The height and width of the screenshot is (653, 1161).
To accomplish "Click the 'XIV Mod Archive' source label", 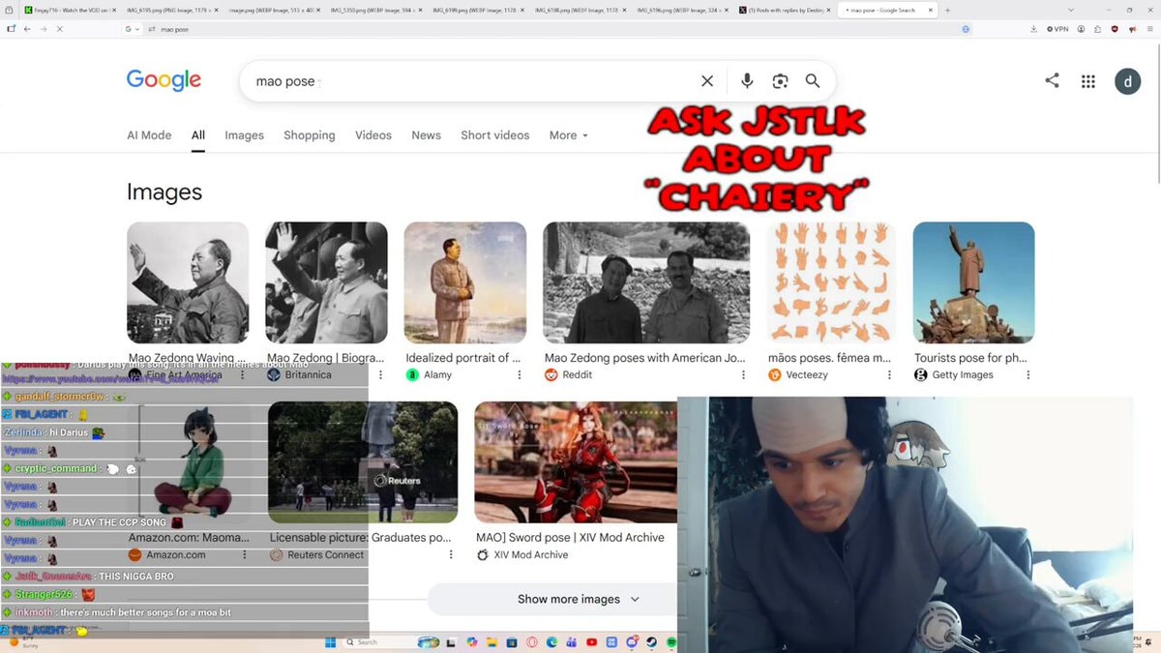I will tap(531, 555).
